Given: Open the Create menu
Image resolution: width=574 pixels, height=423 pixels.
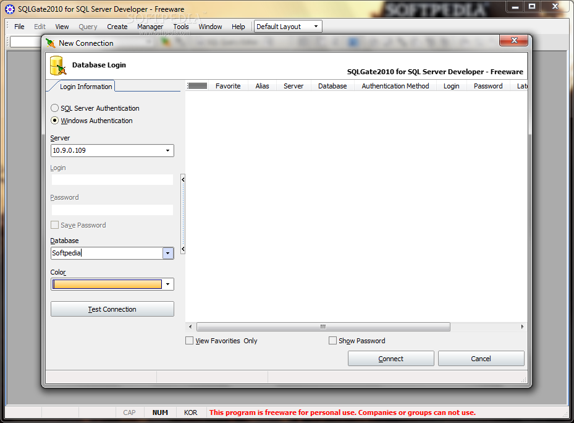Looking at the screenshot, I should coord(117,27).
